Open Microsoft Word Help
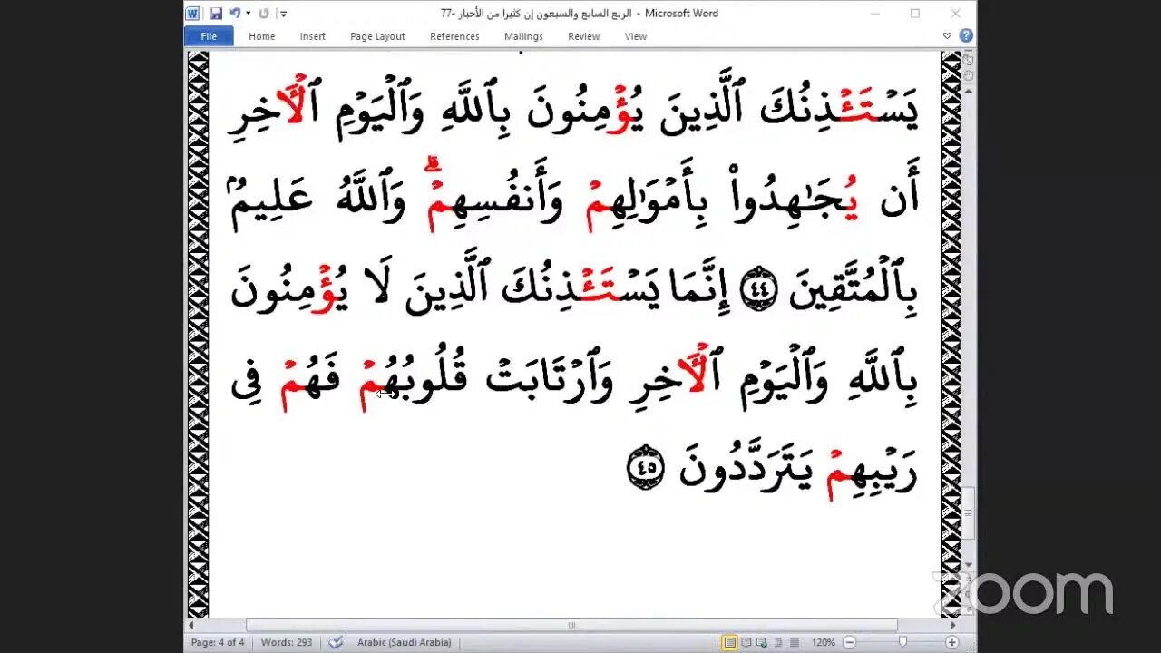The height and width of the screenshot is (653, 1161). pos(966,36)
